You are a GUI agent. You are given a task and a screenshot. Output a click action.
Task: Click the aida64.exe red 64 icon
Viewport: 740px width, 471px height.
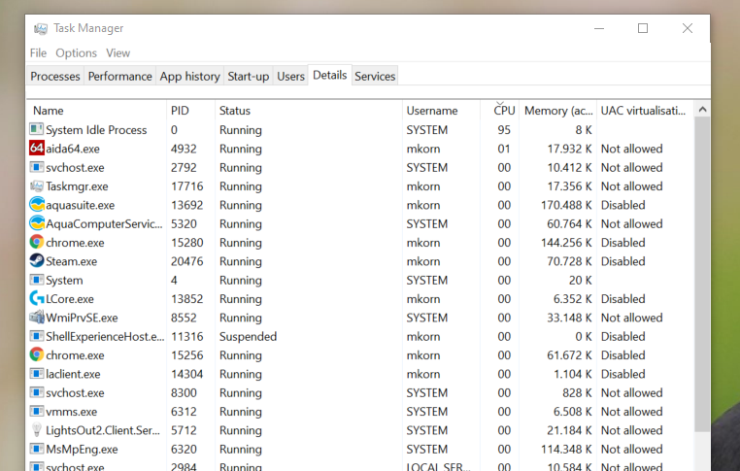tap(36, 149)
